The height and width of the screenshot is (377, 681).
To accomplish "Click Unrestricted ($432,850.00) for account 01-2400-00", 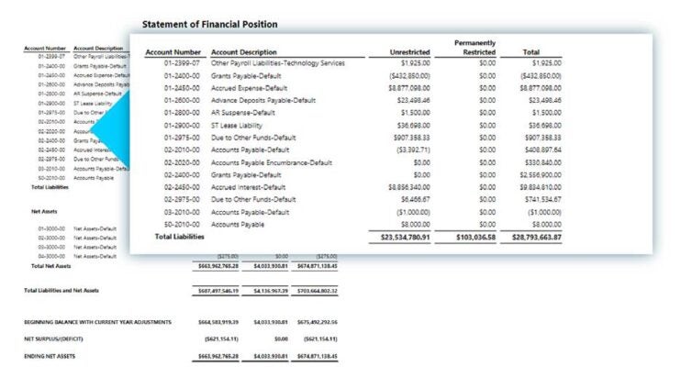I will (x=409, y=76).
